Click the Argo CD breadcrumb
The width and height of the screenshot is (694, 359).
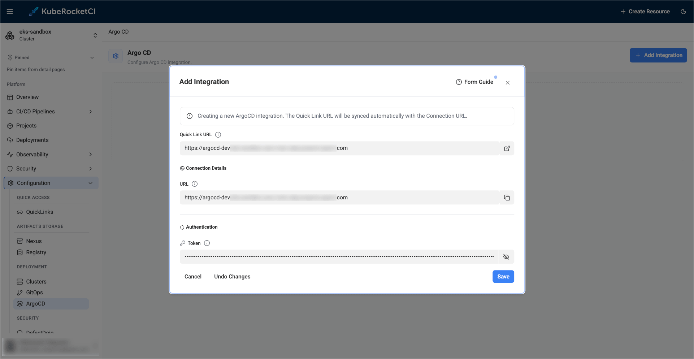coord(118,32)
